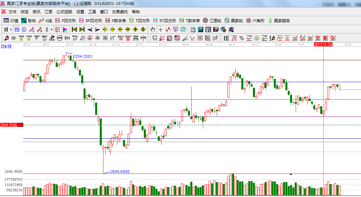This screenshot has width=361, height=197.
Task: Open the 交易委托 trading menu
Action: pyautogui.click(x=120, y=12)
